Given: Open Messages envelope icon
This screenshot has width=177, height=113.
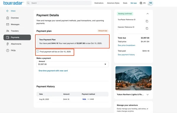Looking at the screenshot, I should (8, 24).
